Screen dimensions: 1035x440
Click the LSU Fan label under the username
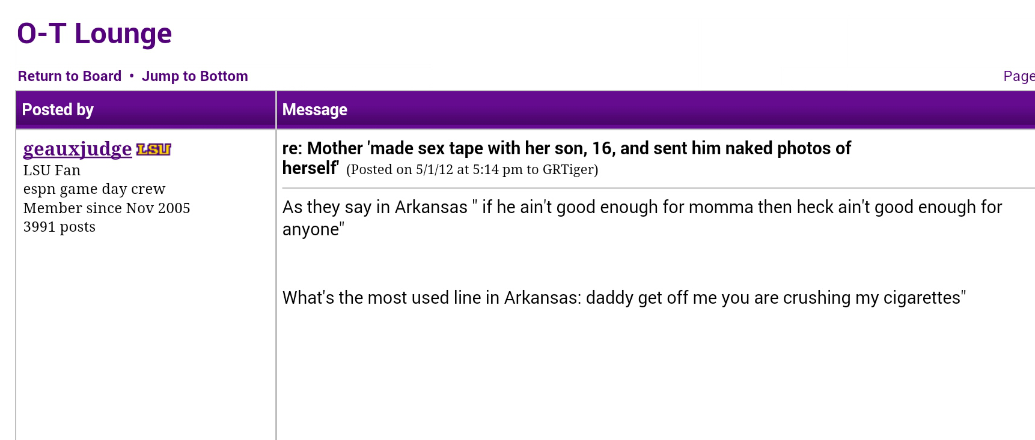pyautogui.click(x=52, y=170)
